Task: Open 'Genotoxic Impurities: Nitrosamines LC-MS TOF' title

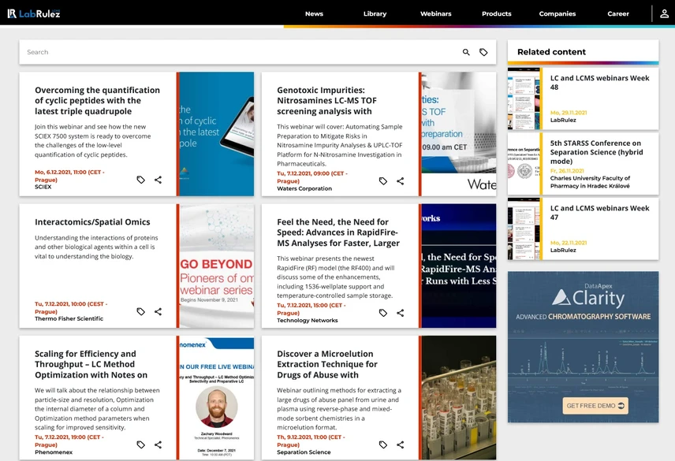Action: pos(326,101)
